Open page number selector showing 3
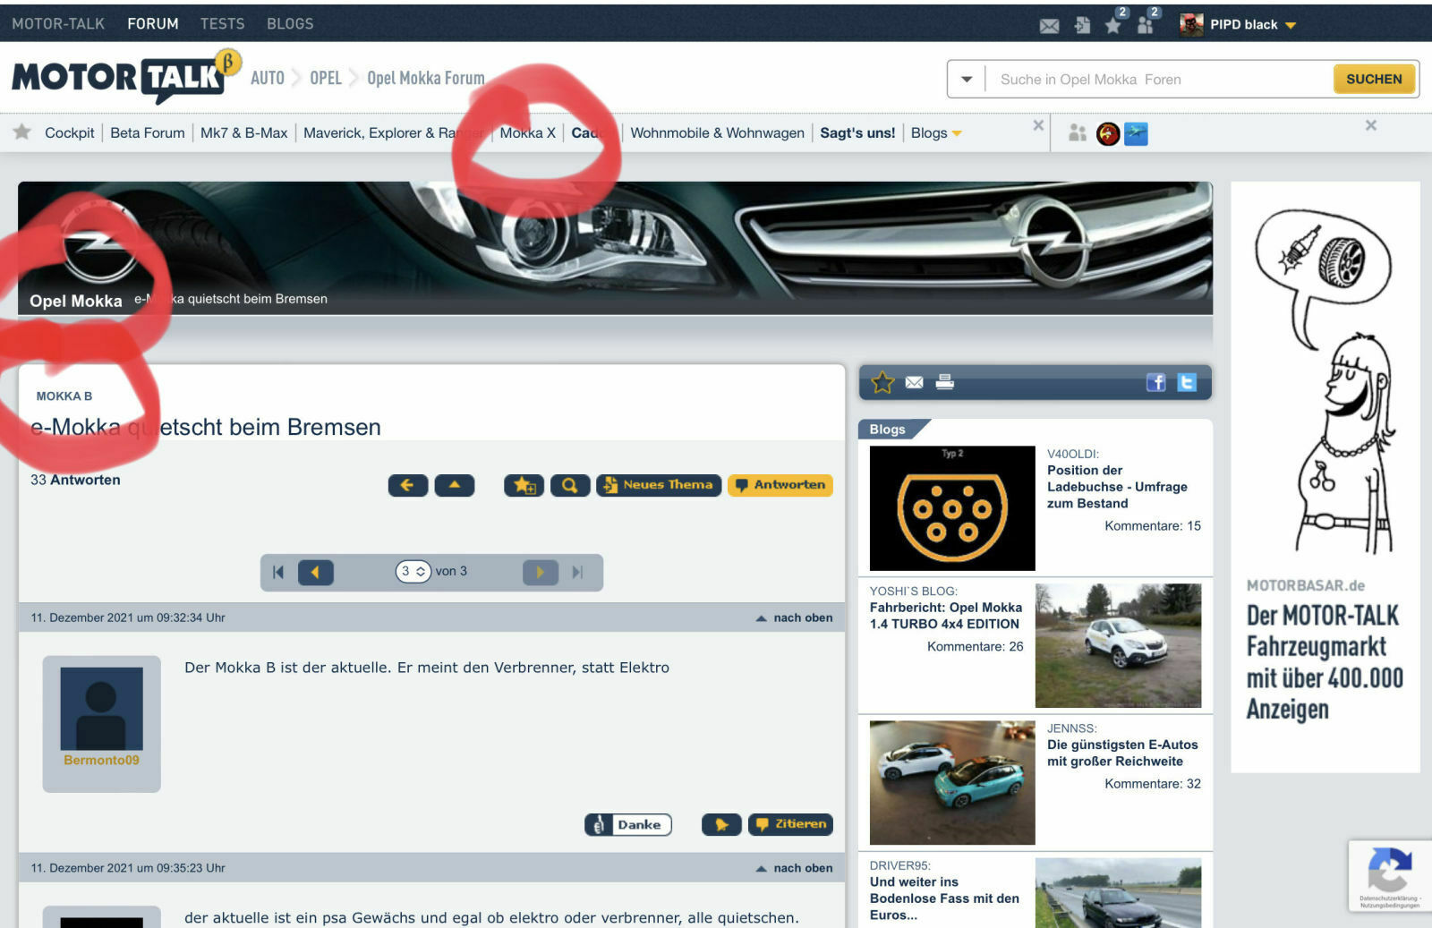 pyautogui.click(x=413, y=571)
